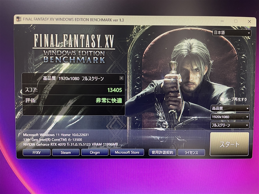This screenshot has width=259, height=194.
Task: Close the score result panel
Action: coord(121,78)
